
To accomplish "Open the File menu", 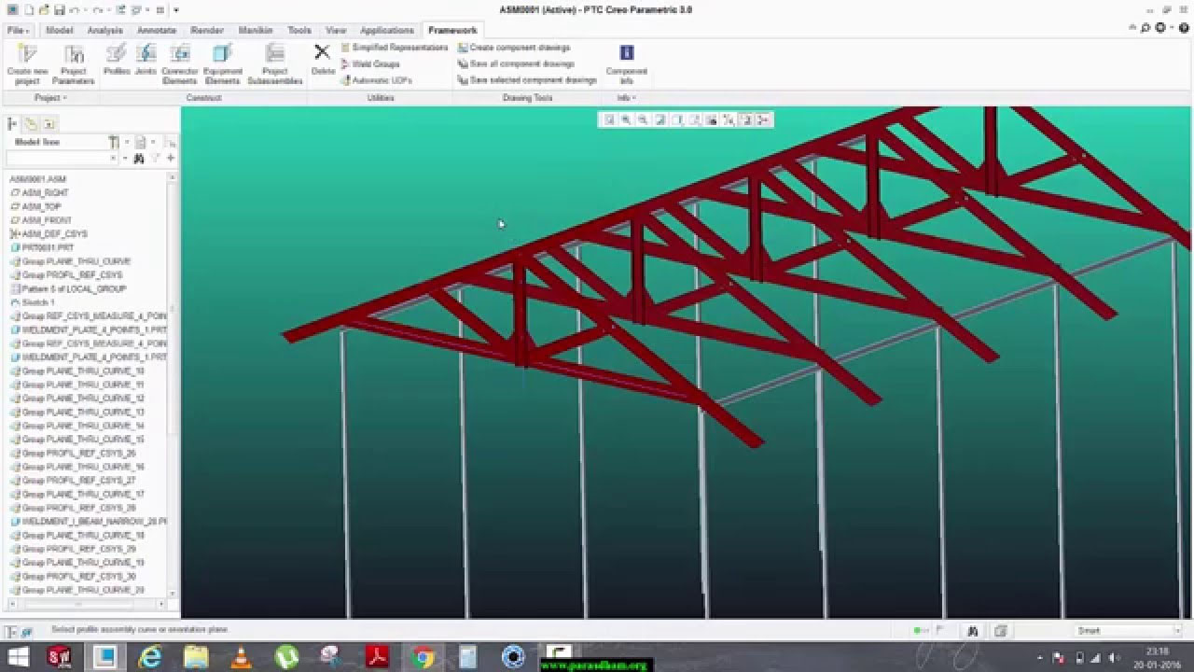I will [x=18, y=30].
